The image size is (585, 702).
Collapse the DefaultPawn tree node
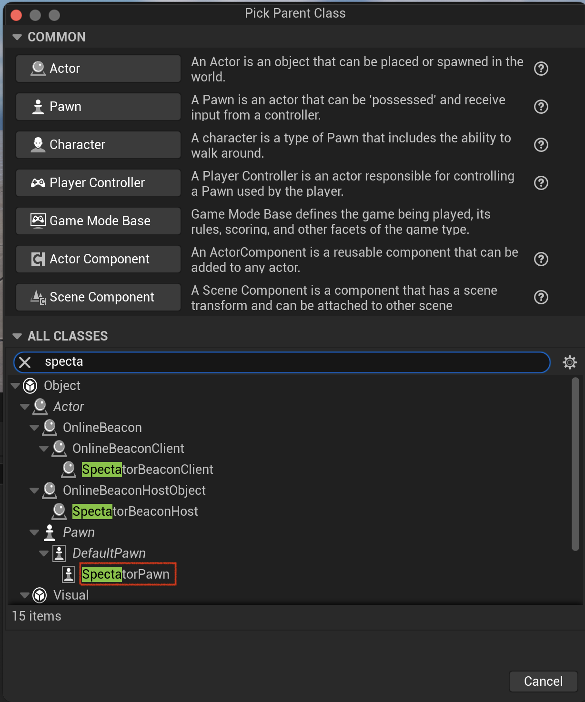[44, 553]
